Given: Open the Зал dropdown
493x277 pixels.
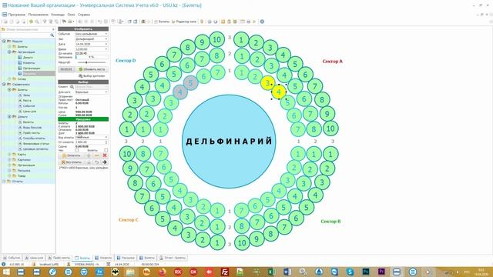Looking at the screenshot, I should coord(106,39).
